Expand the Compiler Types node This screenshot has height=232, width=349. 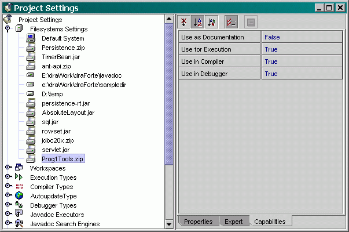pyautogui.click(x=8, y=187)
